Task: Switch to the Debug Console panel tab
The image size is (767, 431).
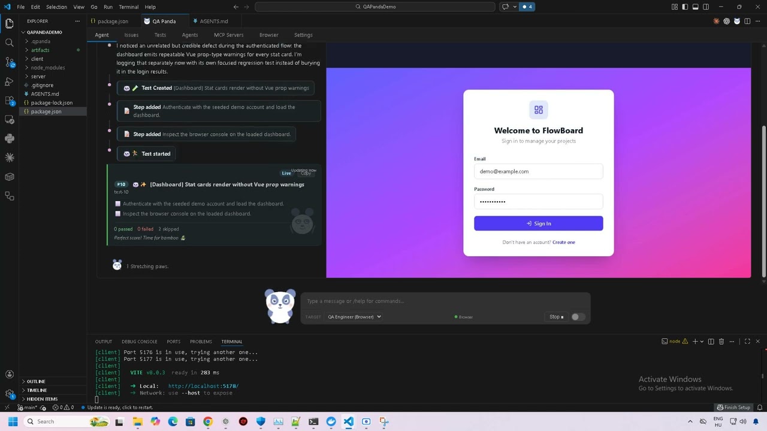Action: point(139,341)
